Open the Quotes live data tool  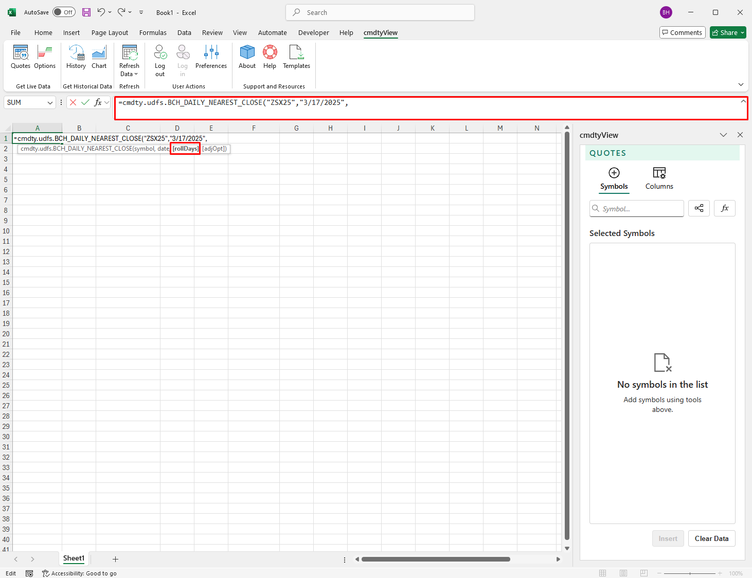[21, 57]
